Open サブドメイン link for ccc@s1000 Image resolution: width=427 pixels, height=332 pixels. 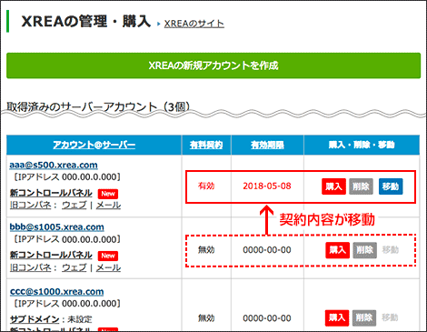point(35,319)
